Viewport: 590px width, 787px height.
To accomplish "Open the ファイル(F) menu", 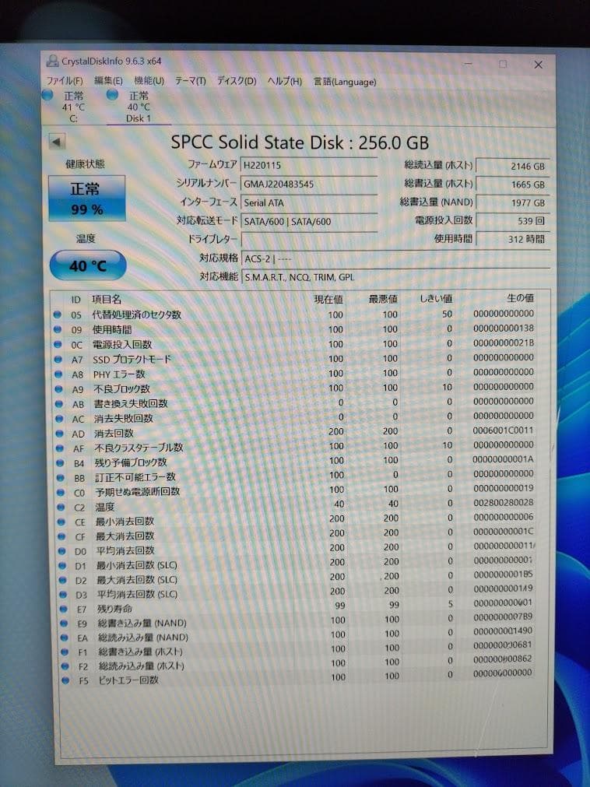I will pyautogui.click(x=65, y=81).
